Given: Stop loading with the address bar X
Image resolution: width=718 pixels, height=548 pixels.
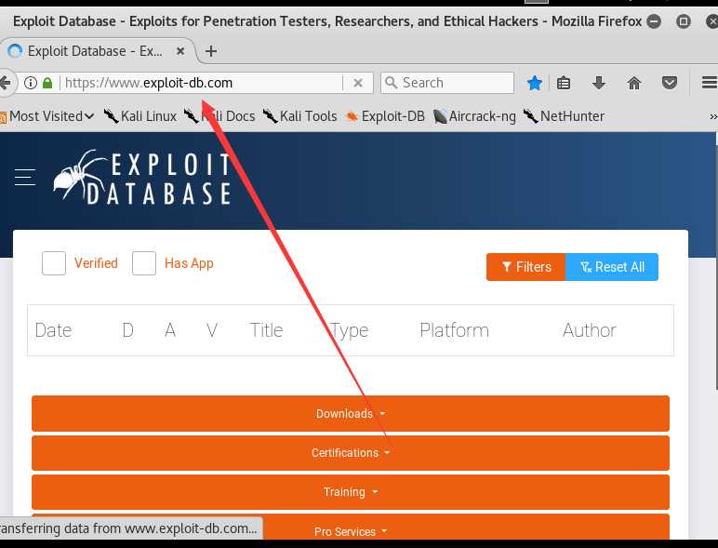Looking at the screenshot, I should 358,83.
